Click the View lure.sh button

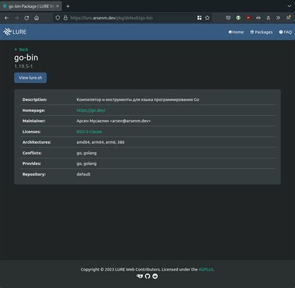pyautogui.click(x=30, y=78)
